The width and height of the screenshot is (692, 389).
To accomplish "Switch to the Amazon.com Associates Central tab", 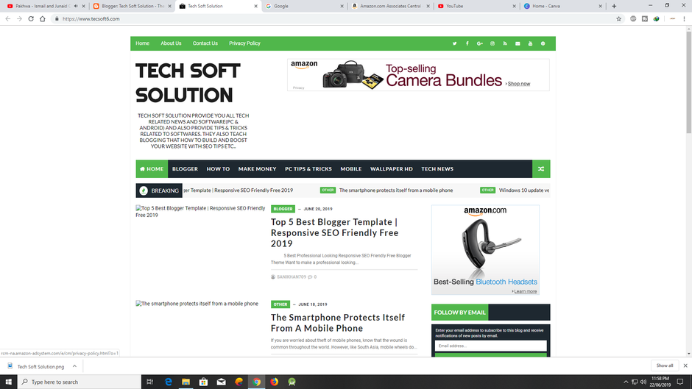I will coord(391,6).
